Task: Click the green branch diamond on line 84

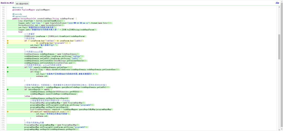Action: 8,72
